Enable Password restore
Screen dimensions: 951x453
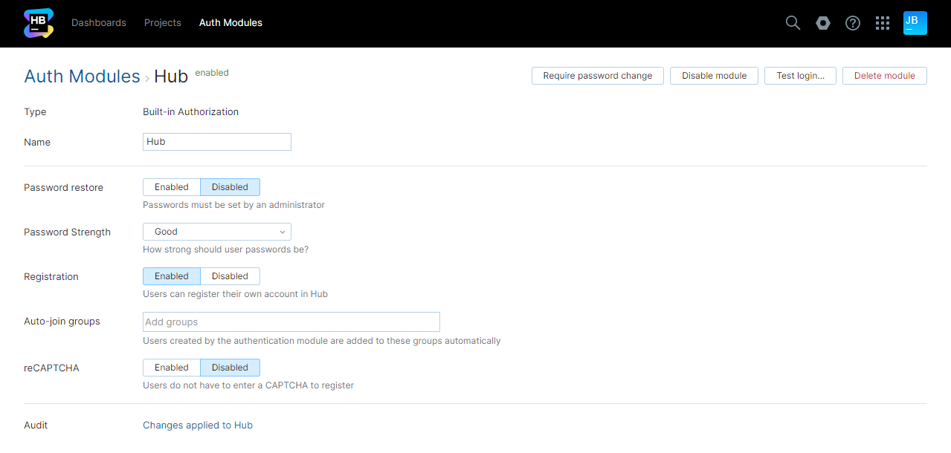click(x=171, y=186)
